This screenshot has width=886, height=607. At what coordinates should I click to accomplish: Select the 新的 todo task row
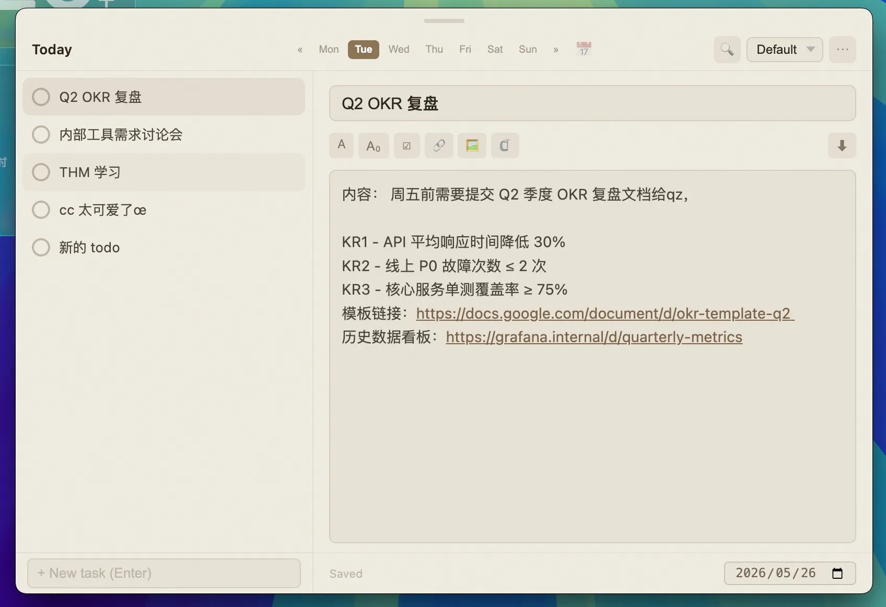coord(164,247)
